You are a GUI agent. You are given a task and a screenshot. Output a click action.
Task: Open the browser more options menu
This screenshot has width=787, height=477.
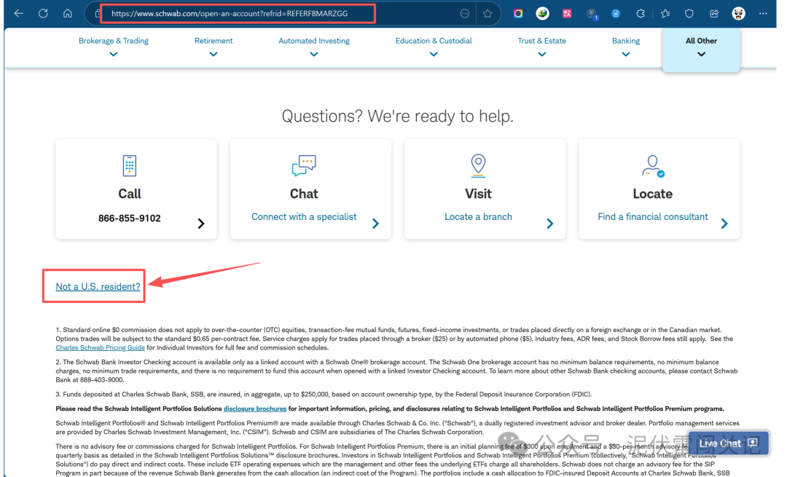[763, 14]
